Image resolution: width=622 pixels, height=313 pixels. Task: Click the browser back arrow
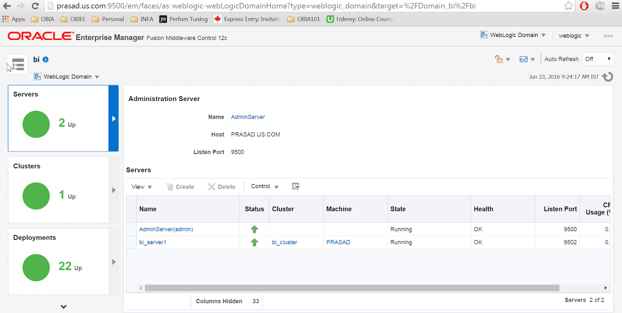pyautogui.click(x=7, y=6)
